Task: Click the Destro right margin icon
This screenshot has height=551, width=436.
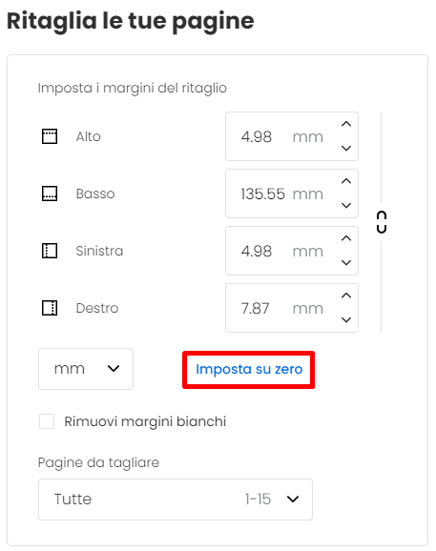Action: [x=50, y=308]
